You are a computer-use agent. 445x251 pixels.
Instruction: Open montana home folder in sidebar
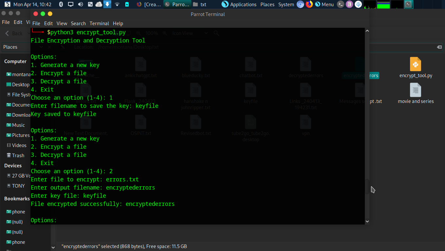click(18, 74)
